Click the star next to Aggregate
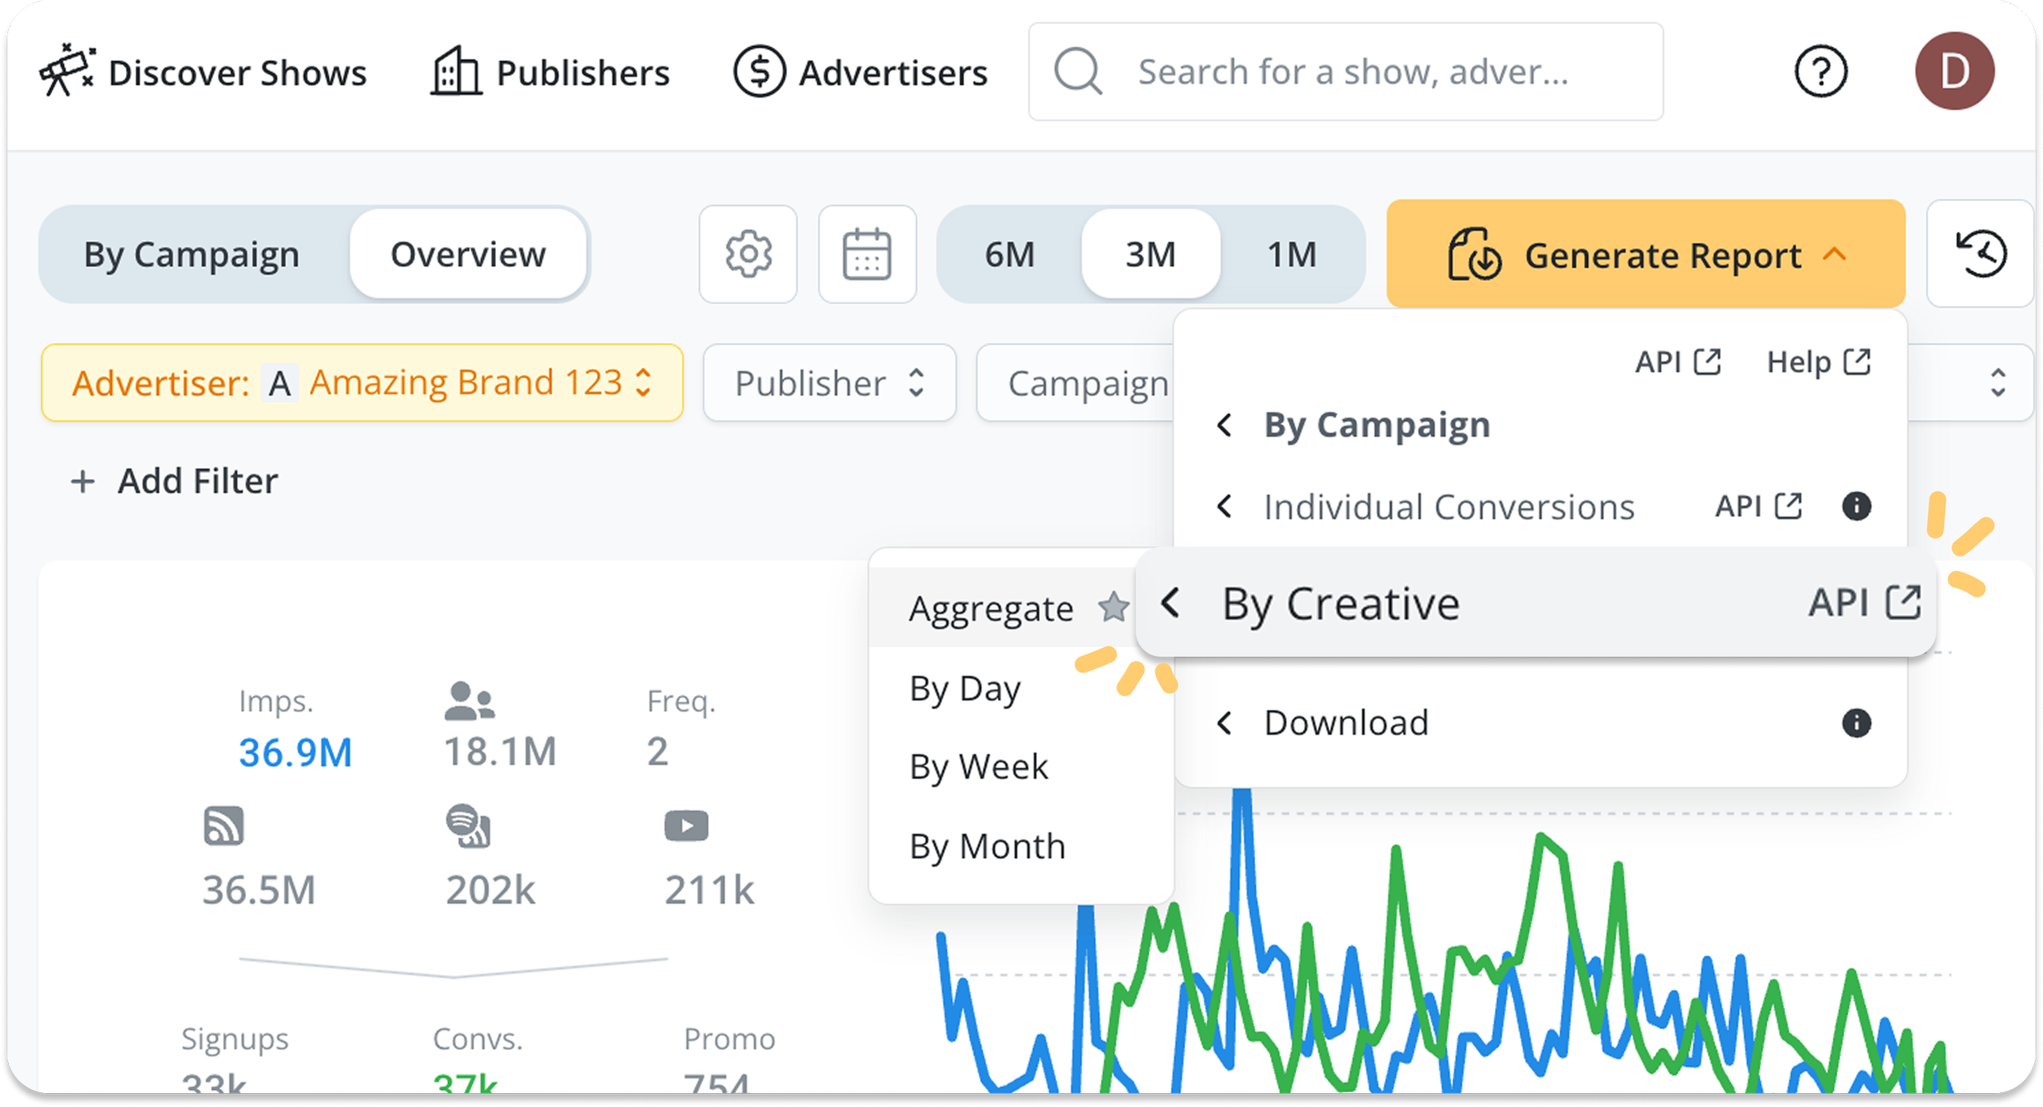This screenshot has height=1107, width=2043. [1113, 607]
